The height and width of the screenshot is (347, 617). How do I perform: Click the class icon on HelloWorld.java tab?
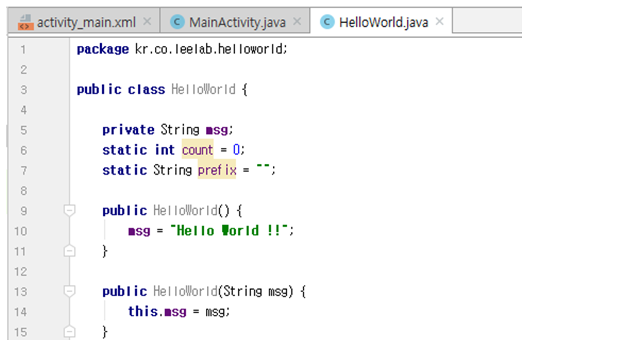(327, 22)
